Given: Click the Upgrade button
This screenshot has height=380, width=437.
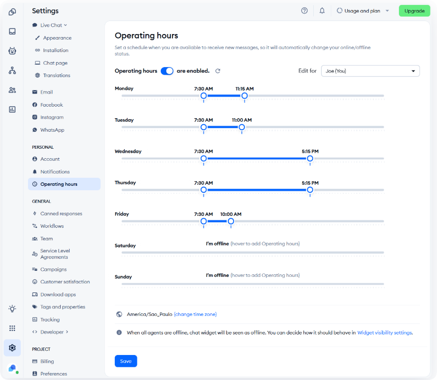Looking at the screenshot, I should pyautogui.click(x=414, y=11).
